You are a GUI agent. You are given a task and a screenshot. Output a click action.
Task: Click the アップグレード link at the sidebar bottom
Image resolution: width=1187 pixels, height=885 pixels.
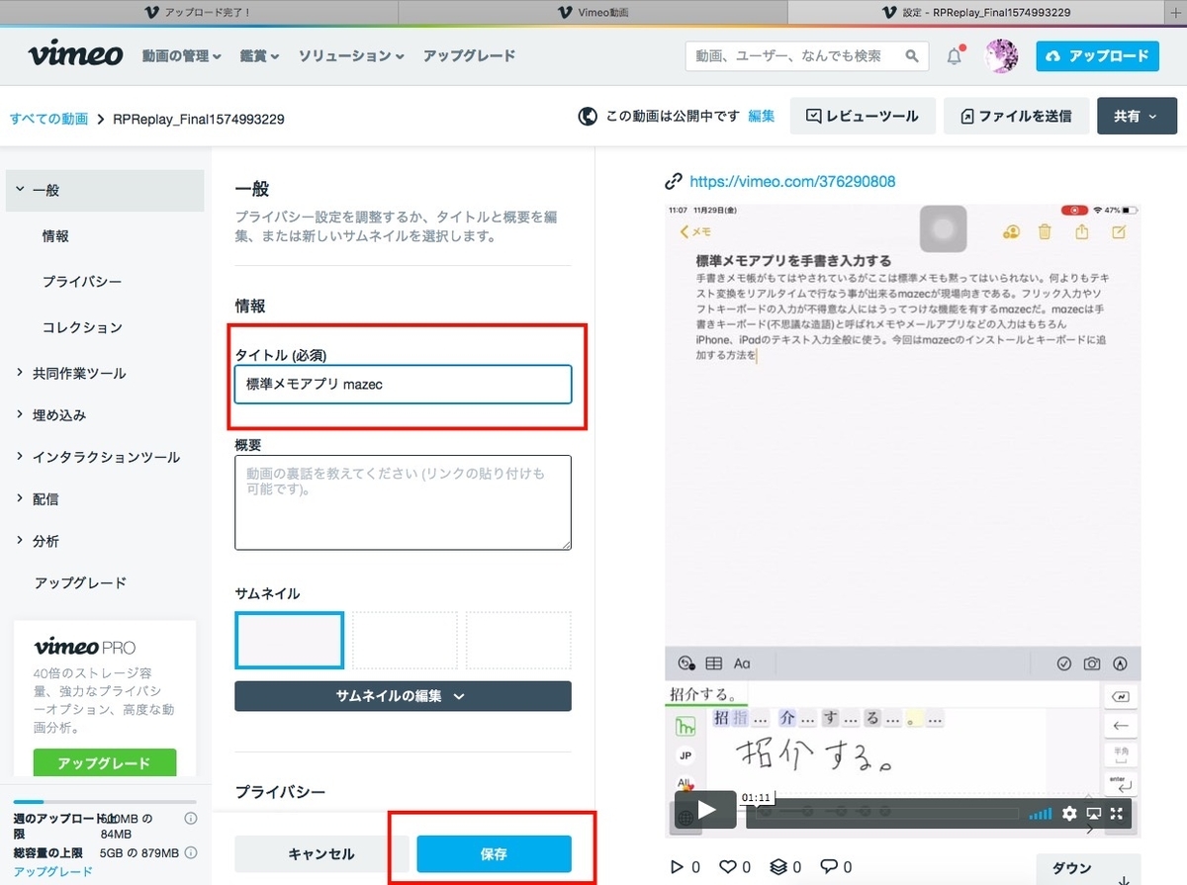point(53,871)
